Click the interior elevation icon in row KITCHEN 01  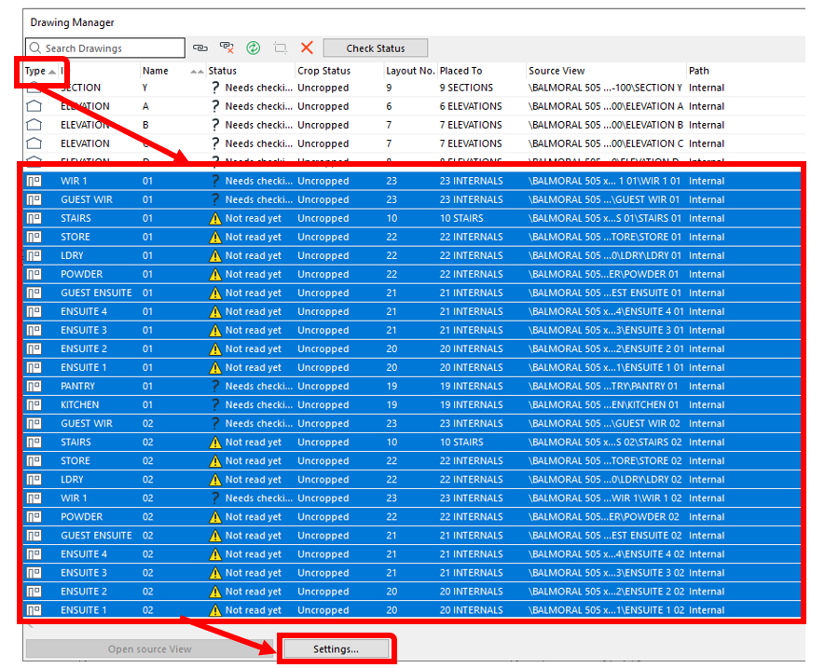point(34,405)
